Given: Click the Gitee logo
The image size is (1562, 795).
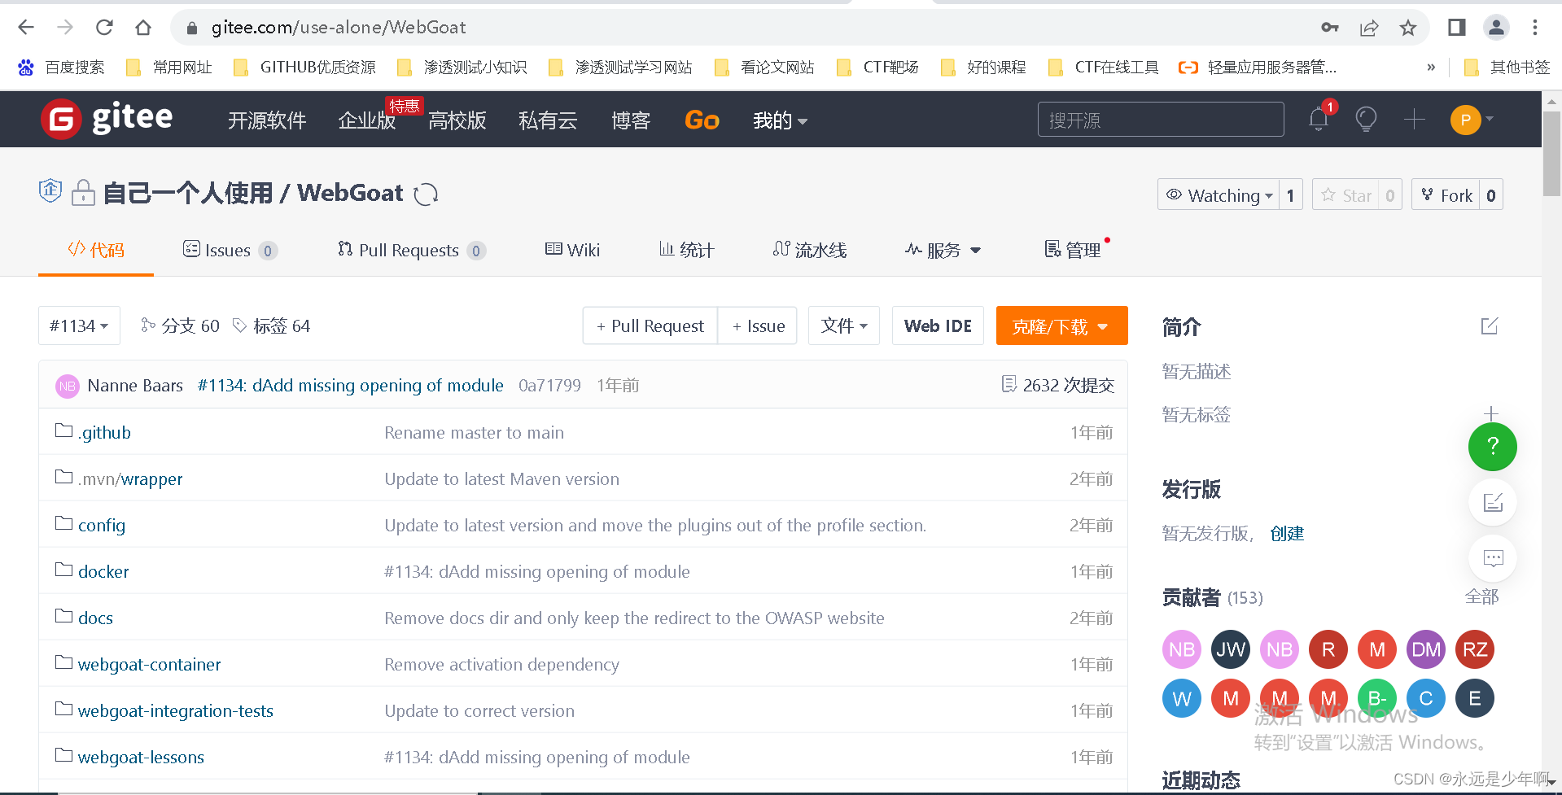Looking at the screenshot, I should pyautogui.click(x=107, y=119).
